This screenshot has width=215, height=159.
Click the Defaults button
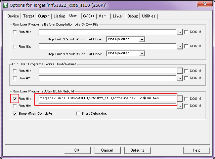[x=137, y=150]
